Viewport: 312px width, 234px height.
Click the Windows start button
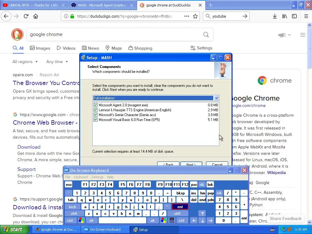[x=15, y=229]
